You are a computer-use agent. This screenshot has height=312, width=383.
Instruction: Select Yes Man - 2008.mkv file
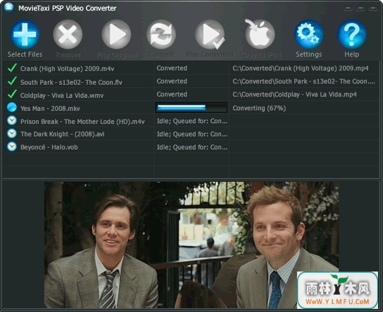click(x=50, y=108)
